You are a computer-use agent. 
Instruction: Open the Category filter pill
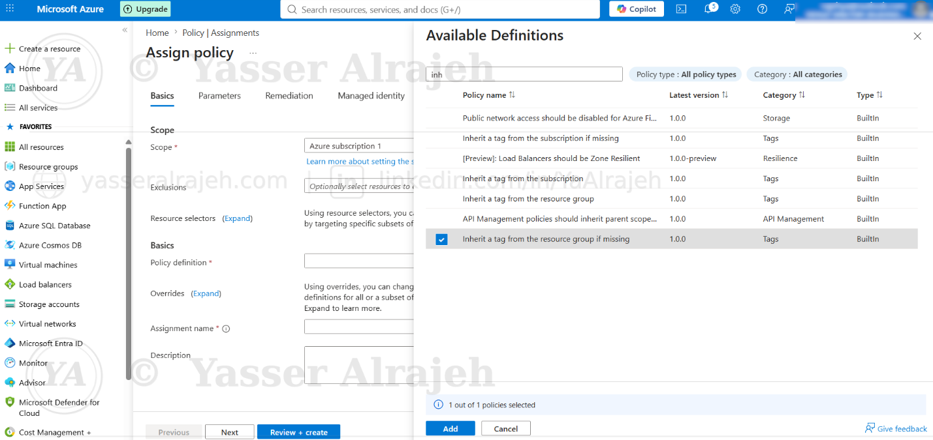(797, 74)
